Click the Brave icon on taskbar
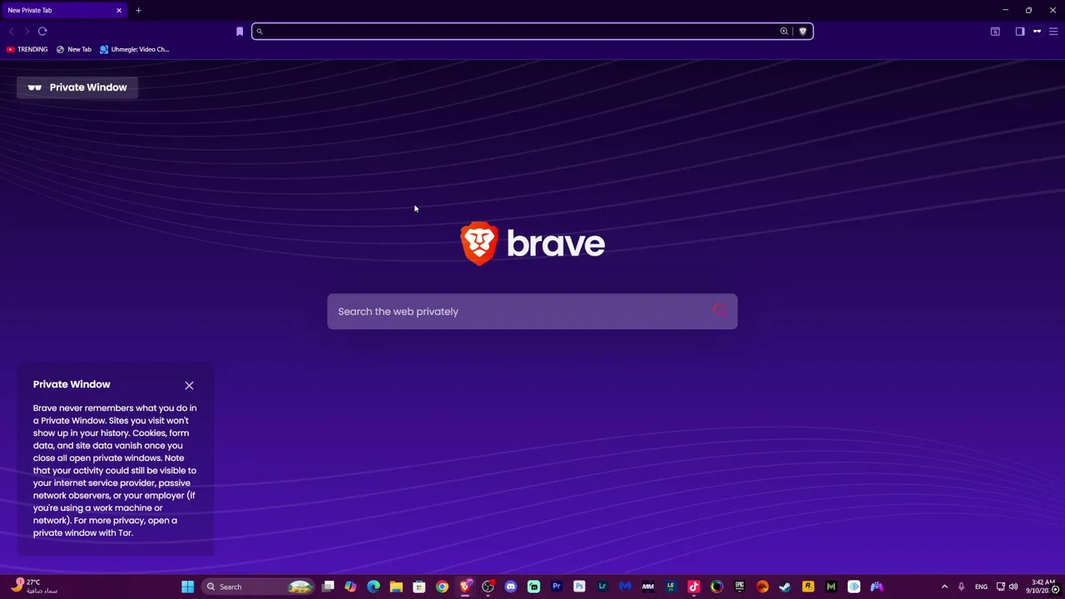The width and height of the screenshot is (1065, 599). pos(465,587)
